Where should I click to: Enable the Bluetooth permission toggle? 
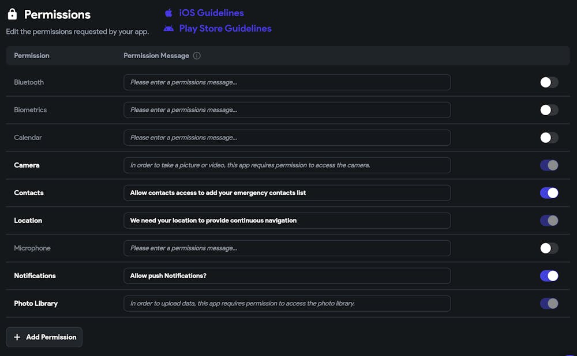[x=549, y=82]
